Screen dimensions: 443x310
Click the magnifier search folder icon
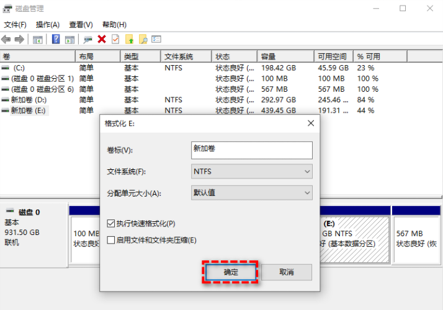[143, 40]
